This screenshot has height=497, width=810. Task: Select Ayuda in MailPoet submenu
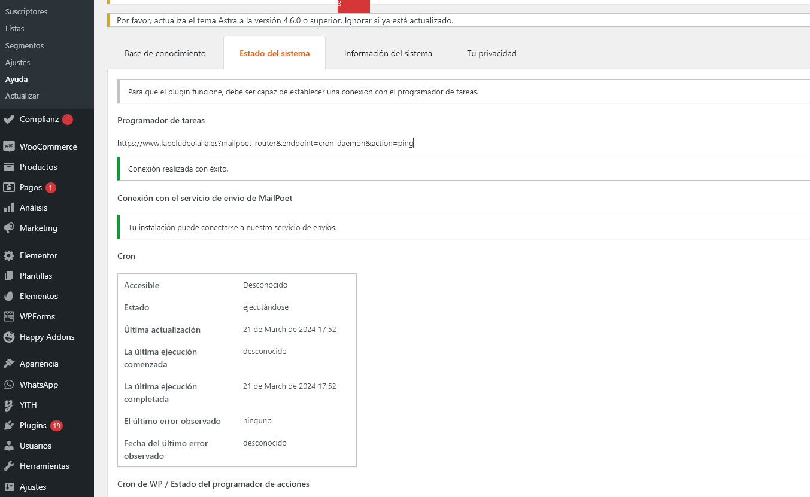click(17, 79)
